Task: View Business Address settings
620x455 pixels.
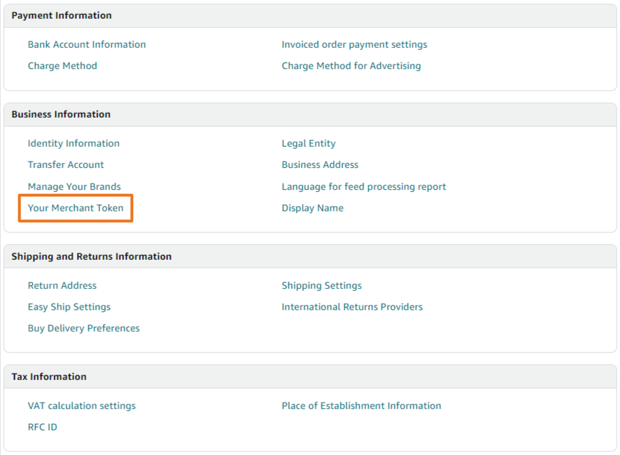Action: click(320, 164)
